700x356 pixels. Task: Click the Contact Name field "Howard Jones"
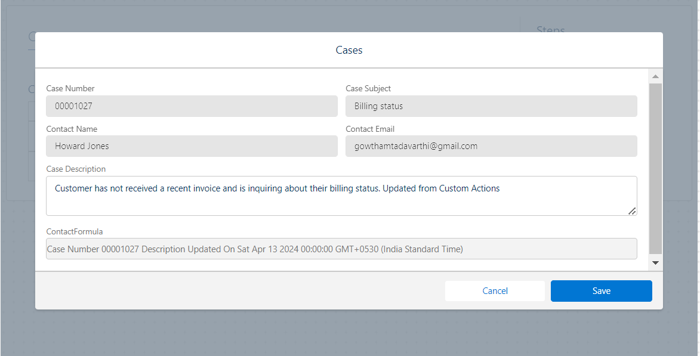tap(192, 146)
